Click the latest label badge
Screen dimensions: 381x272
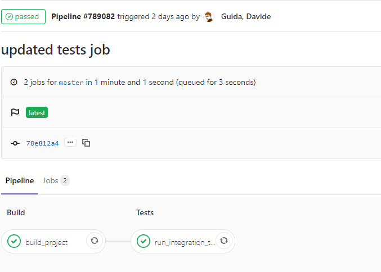pos(37,112)
